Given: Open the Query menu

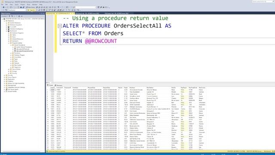Looking at the screenshot, I should [17, 5].
